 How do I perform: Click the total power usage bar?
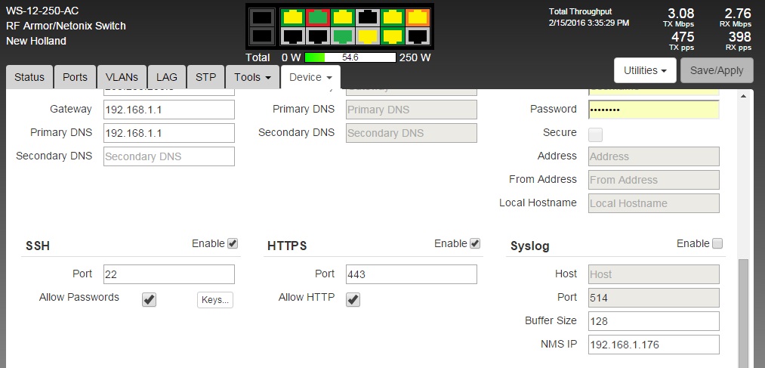click(x=350, y=57)
